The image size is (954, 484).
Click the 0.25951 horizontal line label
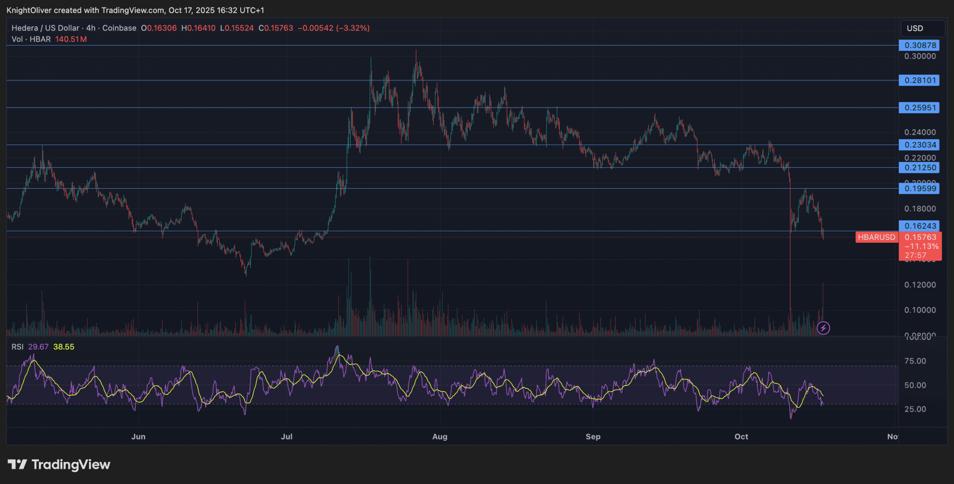click(x=919, y=108)
